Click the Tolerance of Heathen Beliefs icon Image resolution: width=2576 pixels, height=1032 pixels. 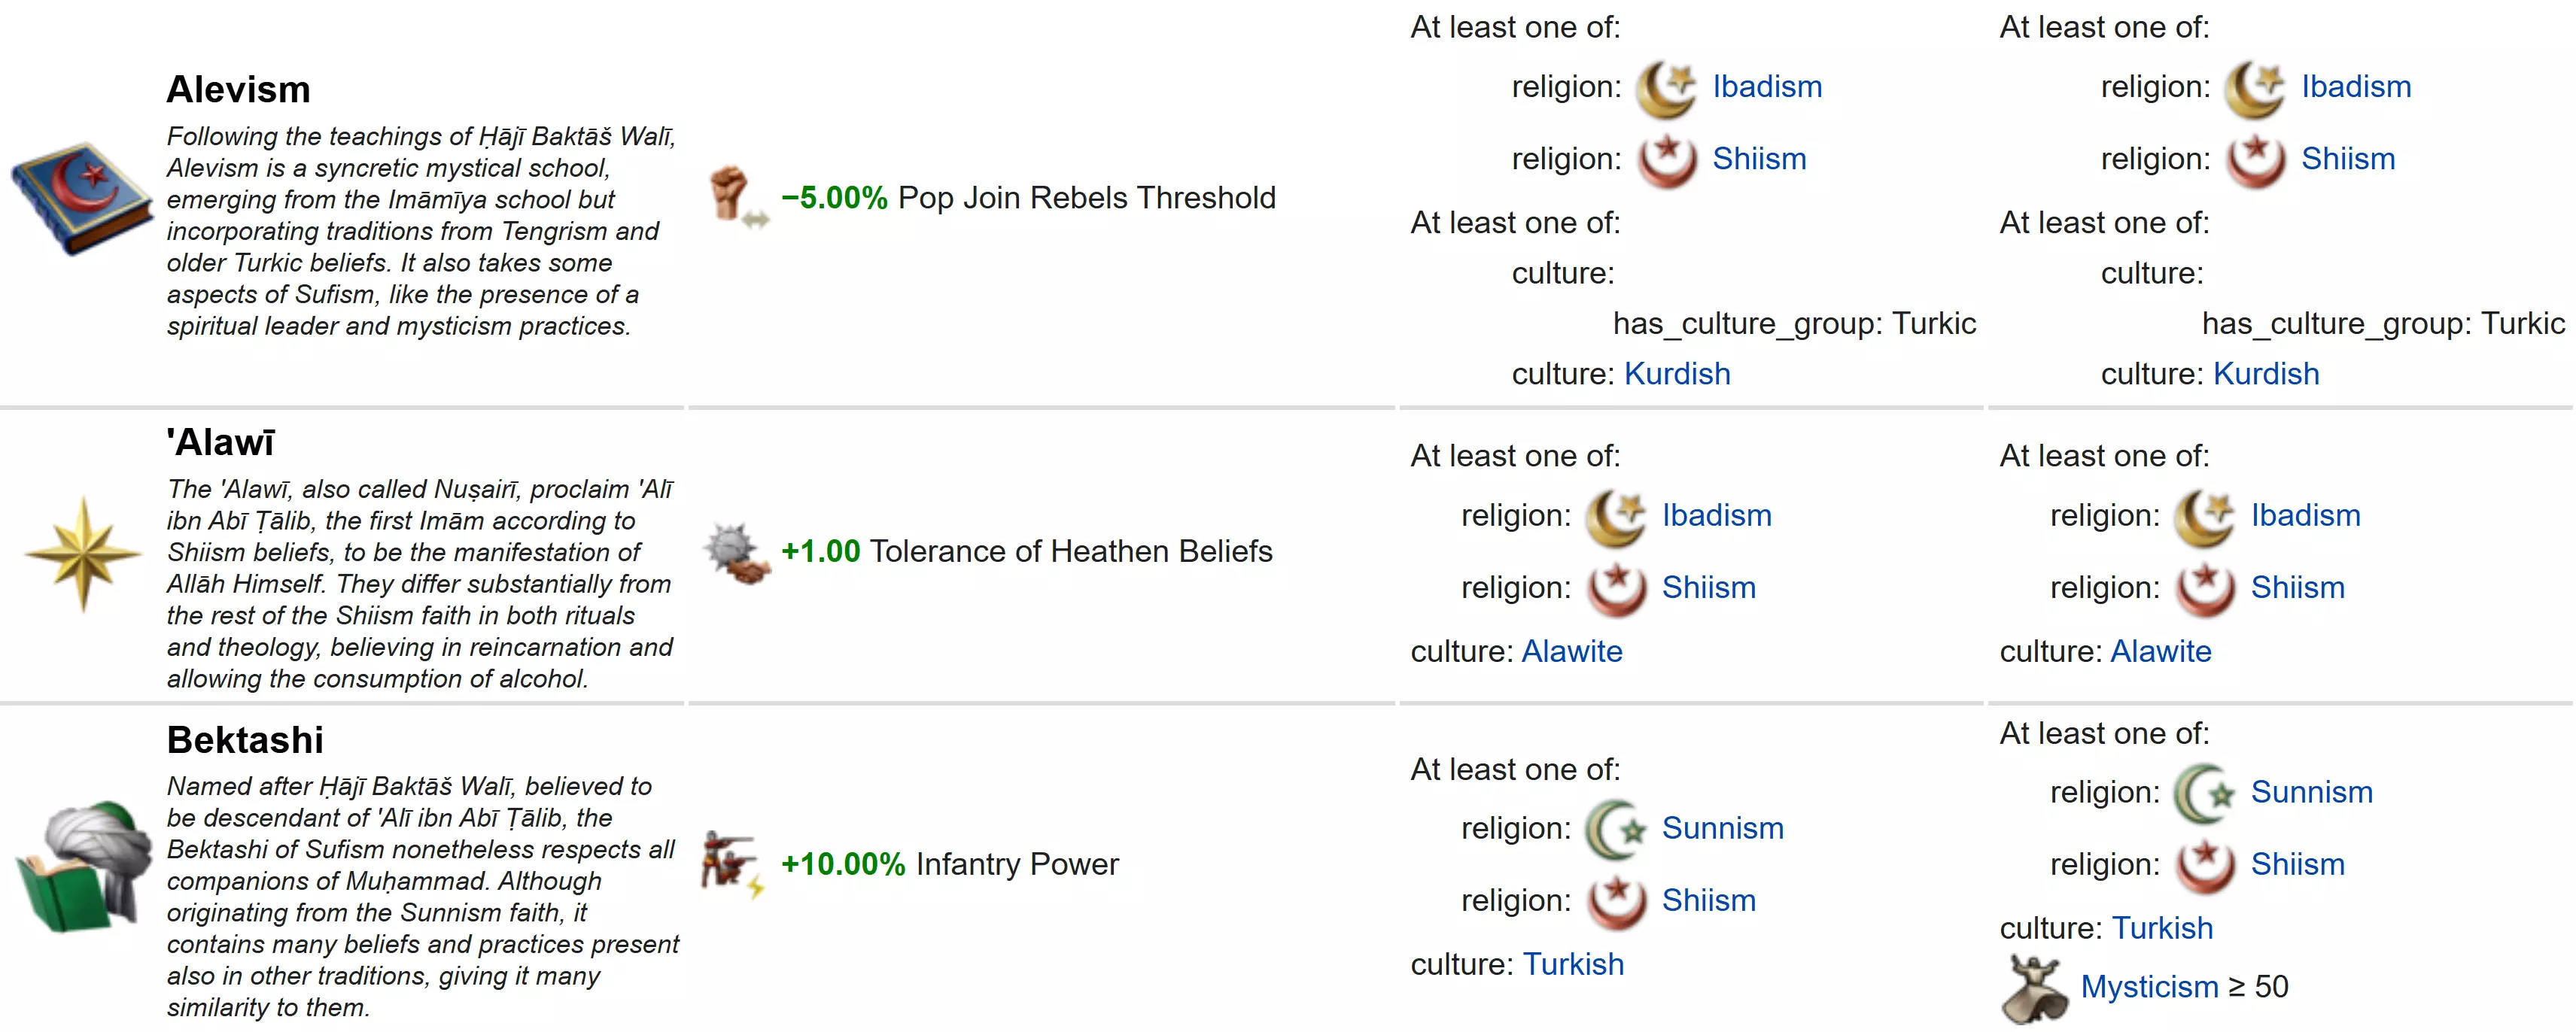tap(737, 552)
